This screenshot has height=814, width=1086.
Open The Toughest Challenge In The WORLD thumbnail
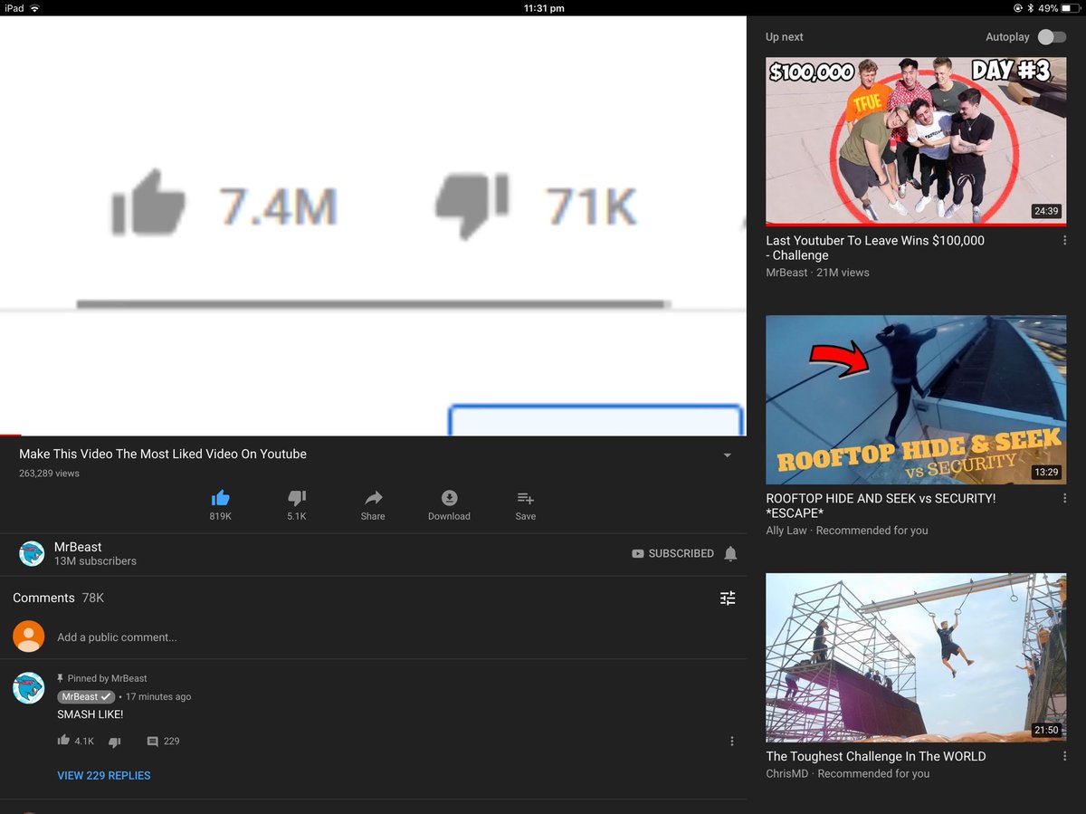pyautogui.click(x=916, y=657)
